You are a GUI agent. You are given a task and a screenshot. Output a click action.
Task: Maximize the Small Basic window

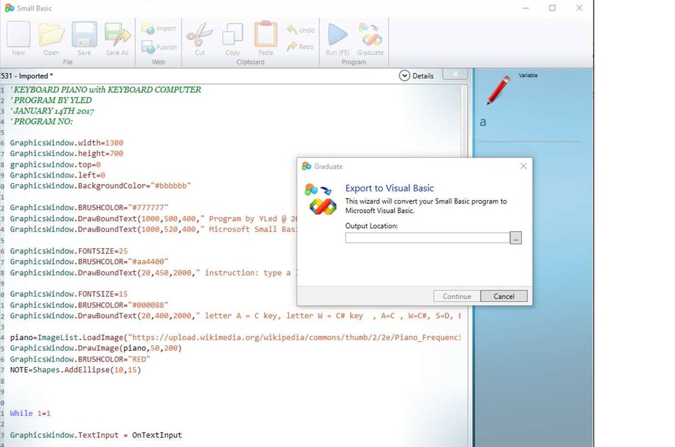(x=552, y=8)
